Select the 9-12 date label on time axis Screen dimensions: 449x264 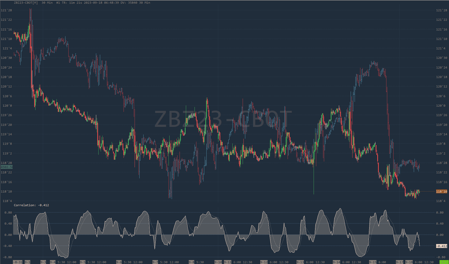tap(264, 262)
